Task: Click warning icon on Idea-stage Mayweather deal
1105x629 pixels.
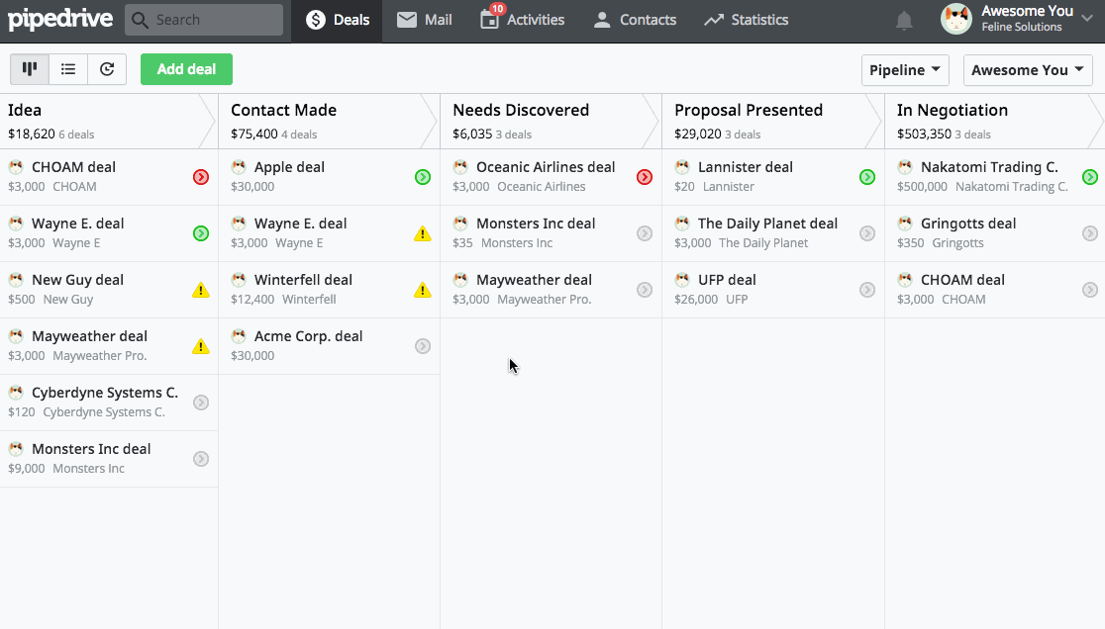Action: click(201, 346)
